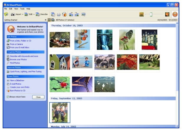This screenshot has width=182, height=130.
Task: Toggle the Always return here checkbox
Action: coord(8,97)
